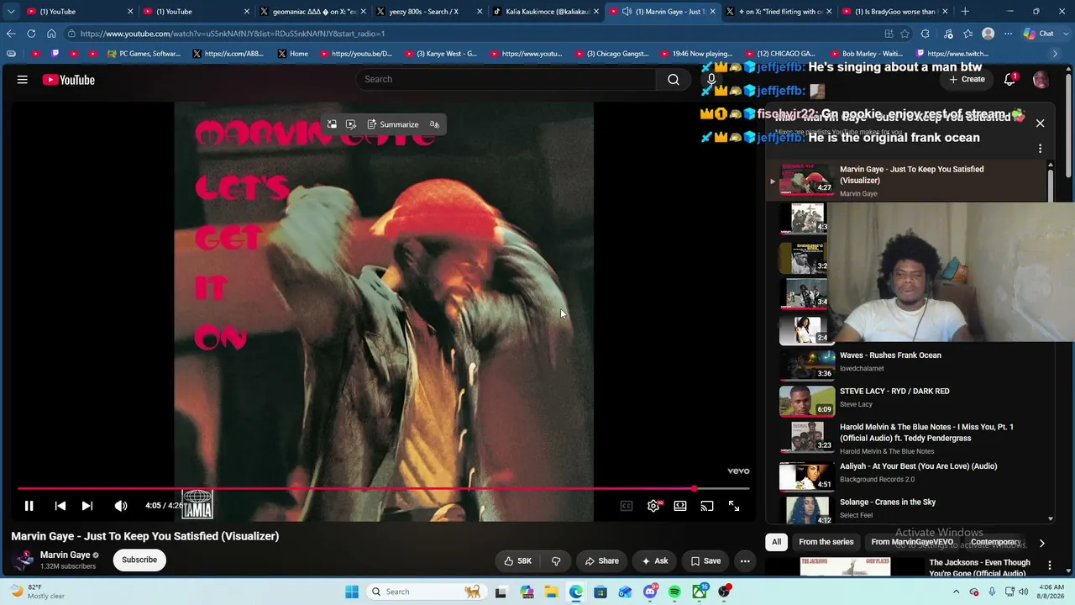Switch to the geomaniac X browser tab
The width and height of the screenshot is (1075, 605).
(x=314, y=12)
